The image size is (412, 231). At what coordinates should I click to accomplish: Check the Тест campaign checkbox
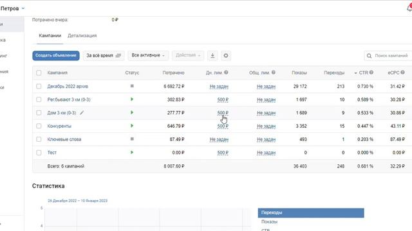[x=39, y=153]
